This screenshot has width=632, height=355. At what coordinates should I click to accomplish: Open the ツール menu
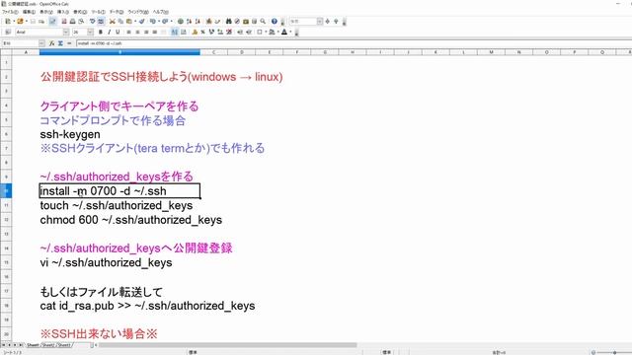coord(98,12)
